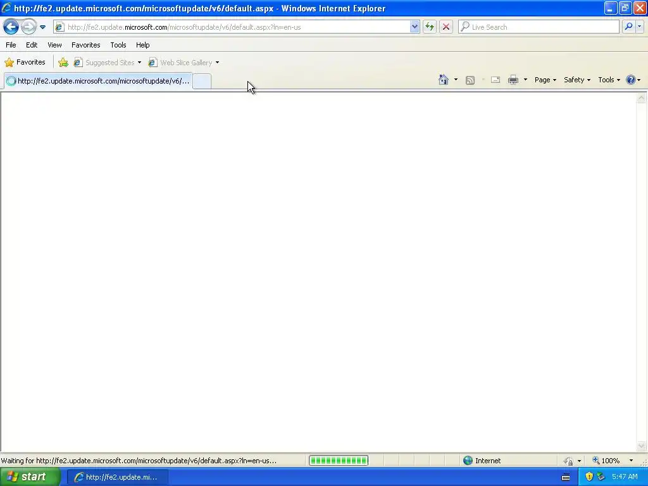Click the vertical scrollbar up arrow

[642, 98]
